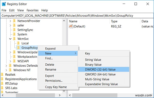Viewport: 154px width, 98px height.
Task: Click the tree pane scroll right arrow
Action: click(60, 95)
